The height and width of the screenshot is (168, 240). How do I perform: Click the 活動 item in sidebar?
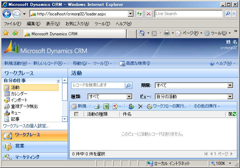(x=31, y=87)
